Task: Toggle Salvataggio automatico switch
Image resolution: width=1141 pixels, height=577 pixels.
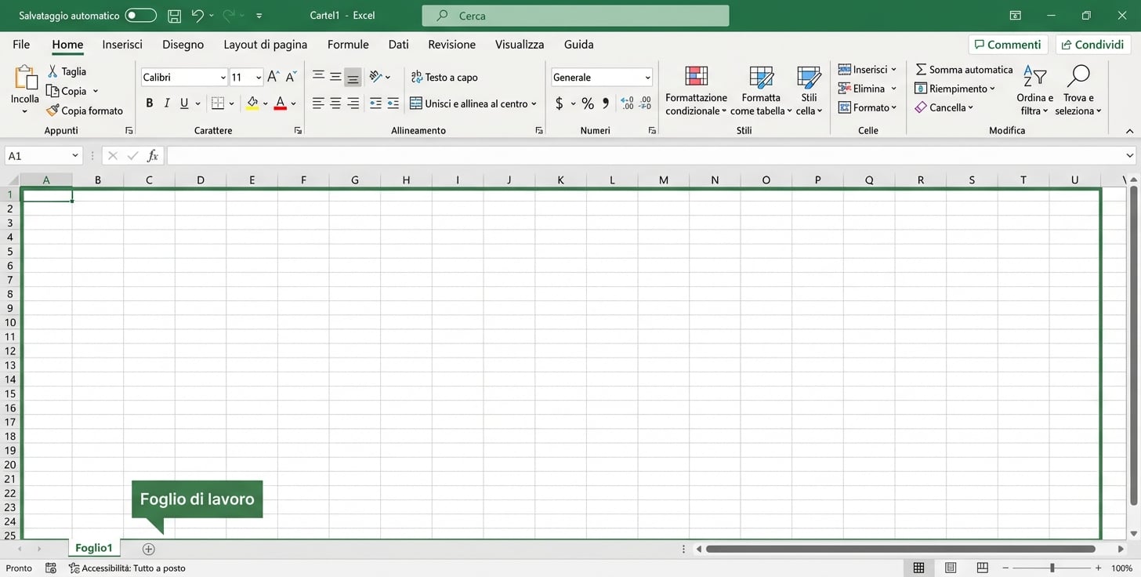Action: pyautogui.click(x=140, y=16)
